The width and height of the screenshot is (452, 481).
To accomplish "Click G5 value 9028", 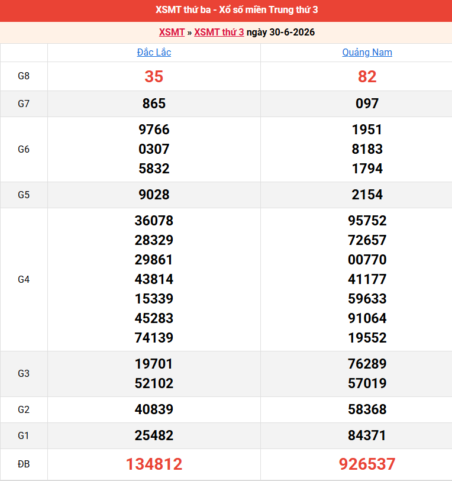I will (154, 195).
